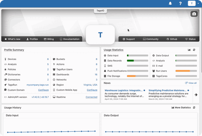Open the chart icon in Usage Statistics header
This screenshot has height=136, width=202.
189,50
